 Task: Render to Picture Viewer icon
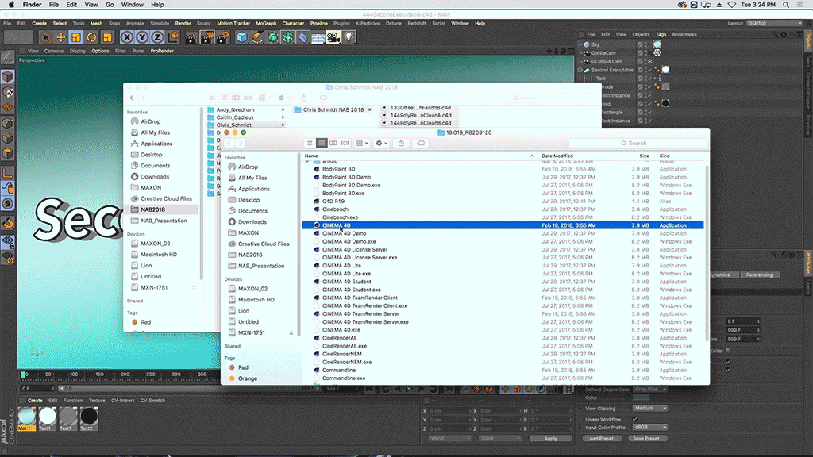tap(207, 37)
